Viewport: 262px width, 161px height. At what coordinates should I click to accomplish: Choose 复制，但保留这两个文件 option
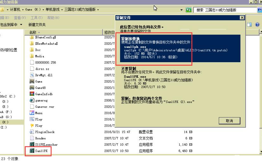coord(180,100)
